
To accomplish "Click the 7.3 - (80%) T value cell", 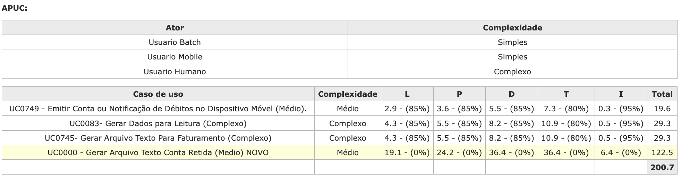I will coord(566,109).
